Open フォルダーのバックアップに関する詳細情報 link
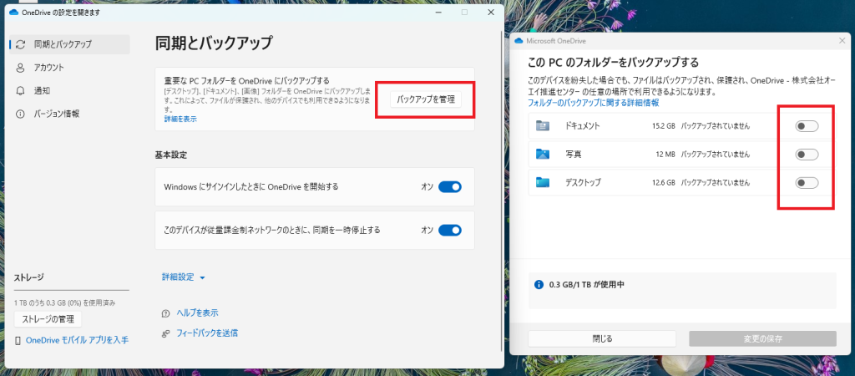The image size is (855, 376). [594, 102]
